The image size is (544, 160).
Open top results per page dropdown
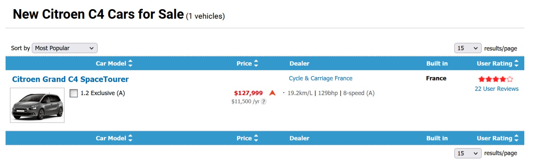point(468,48)
